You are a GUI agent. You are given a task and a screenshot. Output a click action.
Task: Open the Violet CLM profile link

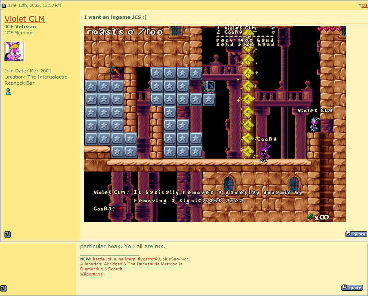point(25,19)
